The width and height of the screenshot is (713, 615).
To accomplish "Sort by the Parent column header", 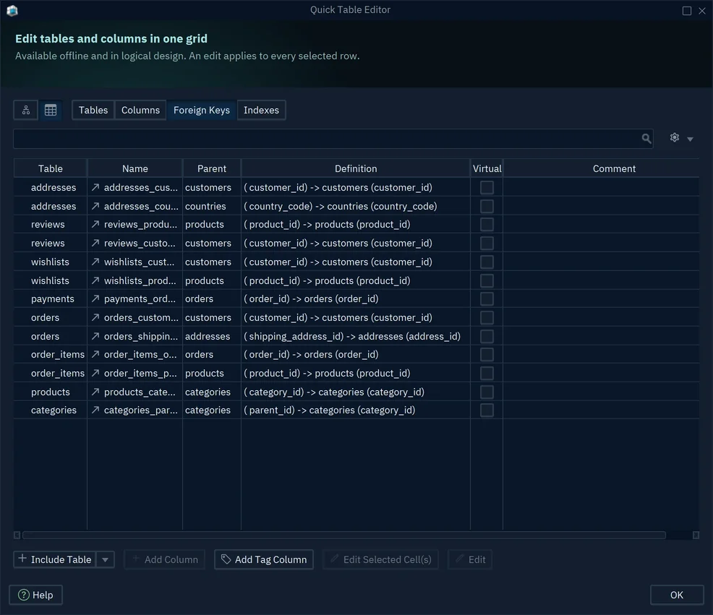I will pos(212,168).
